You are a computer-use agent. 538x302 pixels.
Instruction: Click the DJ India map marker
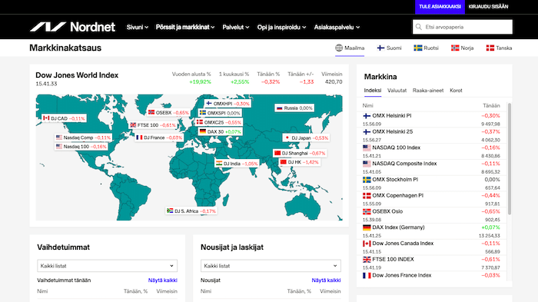pyautogui.click(x=237, y=164)
